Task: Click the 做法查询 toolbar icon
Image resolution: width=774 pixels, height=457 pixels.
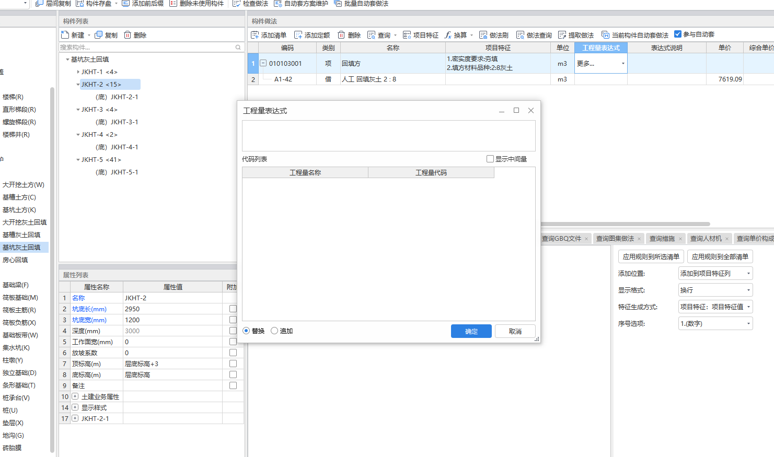Action: tap(521, 35)
